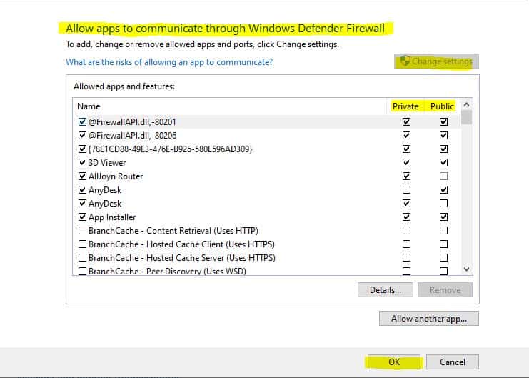Select the {78E1CD88-49E3-476E-B926-580E596AD309} row name

171,149
